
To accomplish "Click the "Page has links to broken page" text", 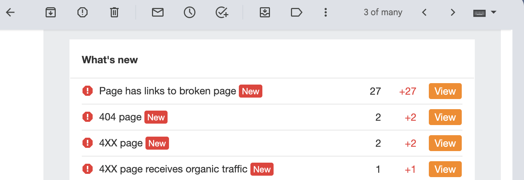I will pos(168,91).
